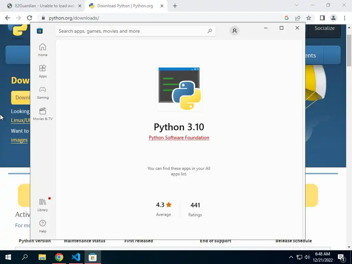
Task: Click images link on Python.org page
Action: tap(19, 140)
